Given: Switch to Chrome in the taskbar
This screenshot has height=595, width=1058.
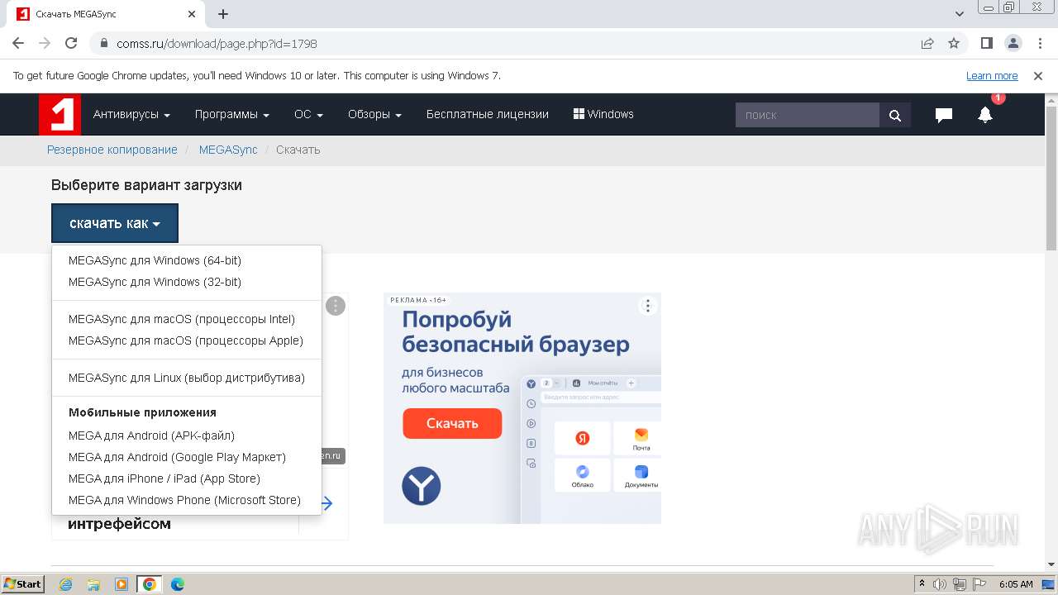Looking at the screenshot, I should point(149,584).
